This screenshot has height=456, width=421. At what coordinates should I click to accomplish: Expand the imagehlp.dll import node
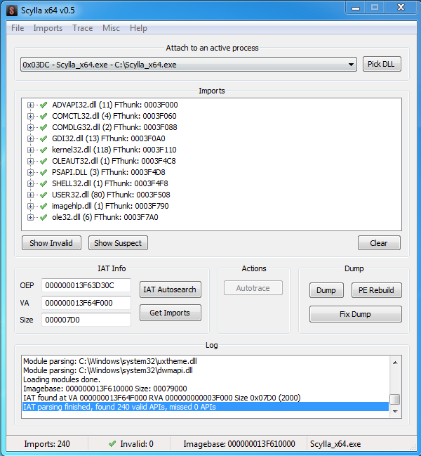(x=30, y=206)
